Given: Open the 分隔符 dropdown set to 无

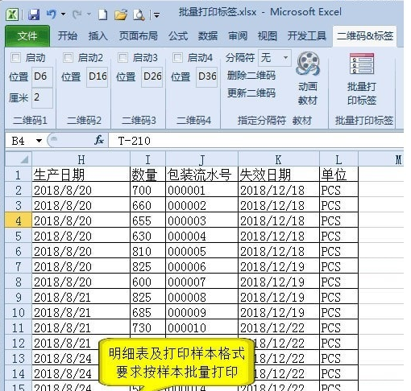Looking at the screenshot, I should coord(275,57).
